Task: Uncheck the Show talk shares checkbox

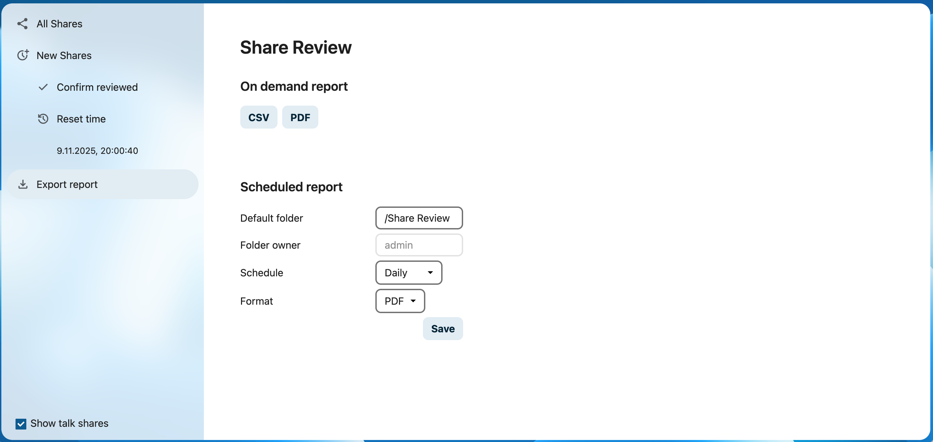Action: click(x=21, y=423)
